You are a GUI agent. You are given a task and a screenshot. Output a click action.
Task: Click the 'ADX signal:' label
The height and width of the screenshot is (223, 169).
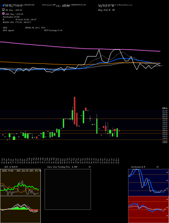(x=8, y=30)
